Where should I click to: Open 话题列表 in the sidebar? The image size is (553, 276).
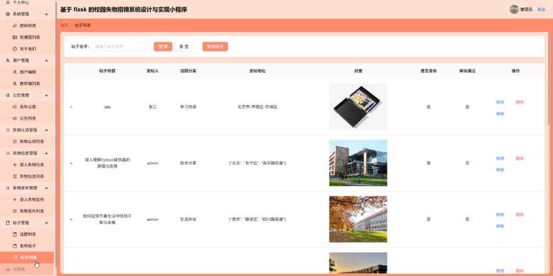pos(27,234)
